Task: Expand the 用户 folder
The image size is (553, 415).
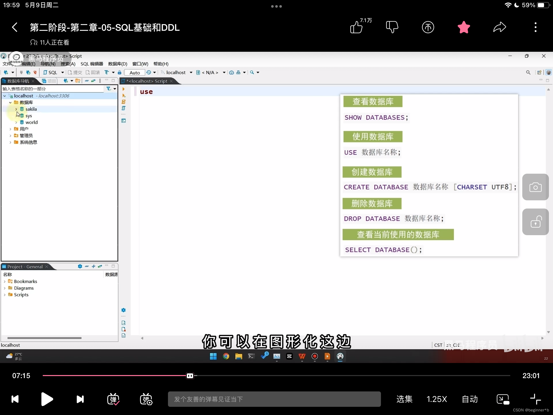Action: click(10, 129)
